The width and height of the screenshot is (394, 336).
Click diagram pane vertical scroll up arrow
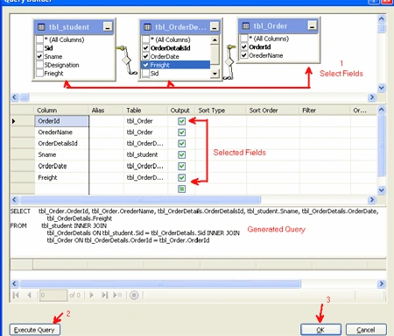pyautogui.click(x=382, y=19)
